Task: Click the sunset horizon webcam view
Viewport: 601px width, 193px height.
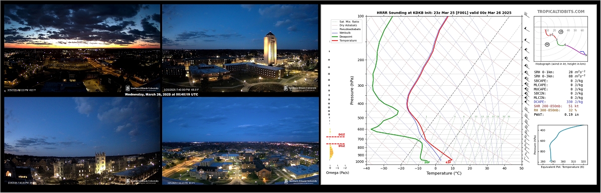Action: (x=82, y=48)
